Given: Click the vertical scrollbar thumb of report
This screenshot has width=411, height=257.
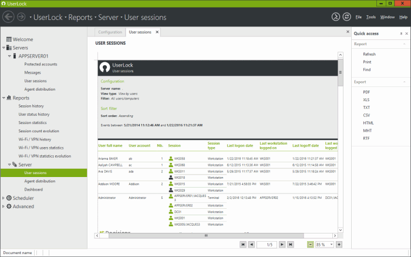Looking at the screenshot, I should [341, 72].
